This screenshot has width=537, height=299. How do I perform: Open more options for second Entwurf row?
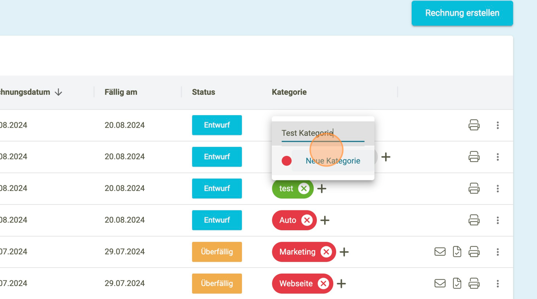pyautogui.click(x=498, y=157)
